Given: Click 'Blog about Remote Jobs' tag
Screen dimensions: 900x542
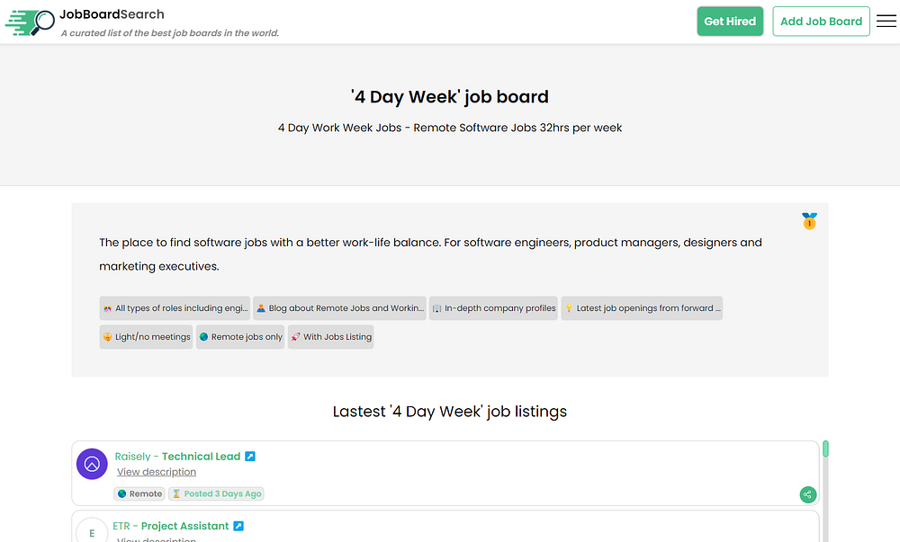Looking at the screenshot, I should pyautogui.click(x=339, y=308).
